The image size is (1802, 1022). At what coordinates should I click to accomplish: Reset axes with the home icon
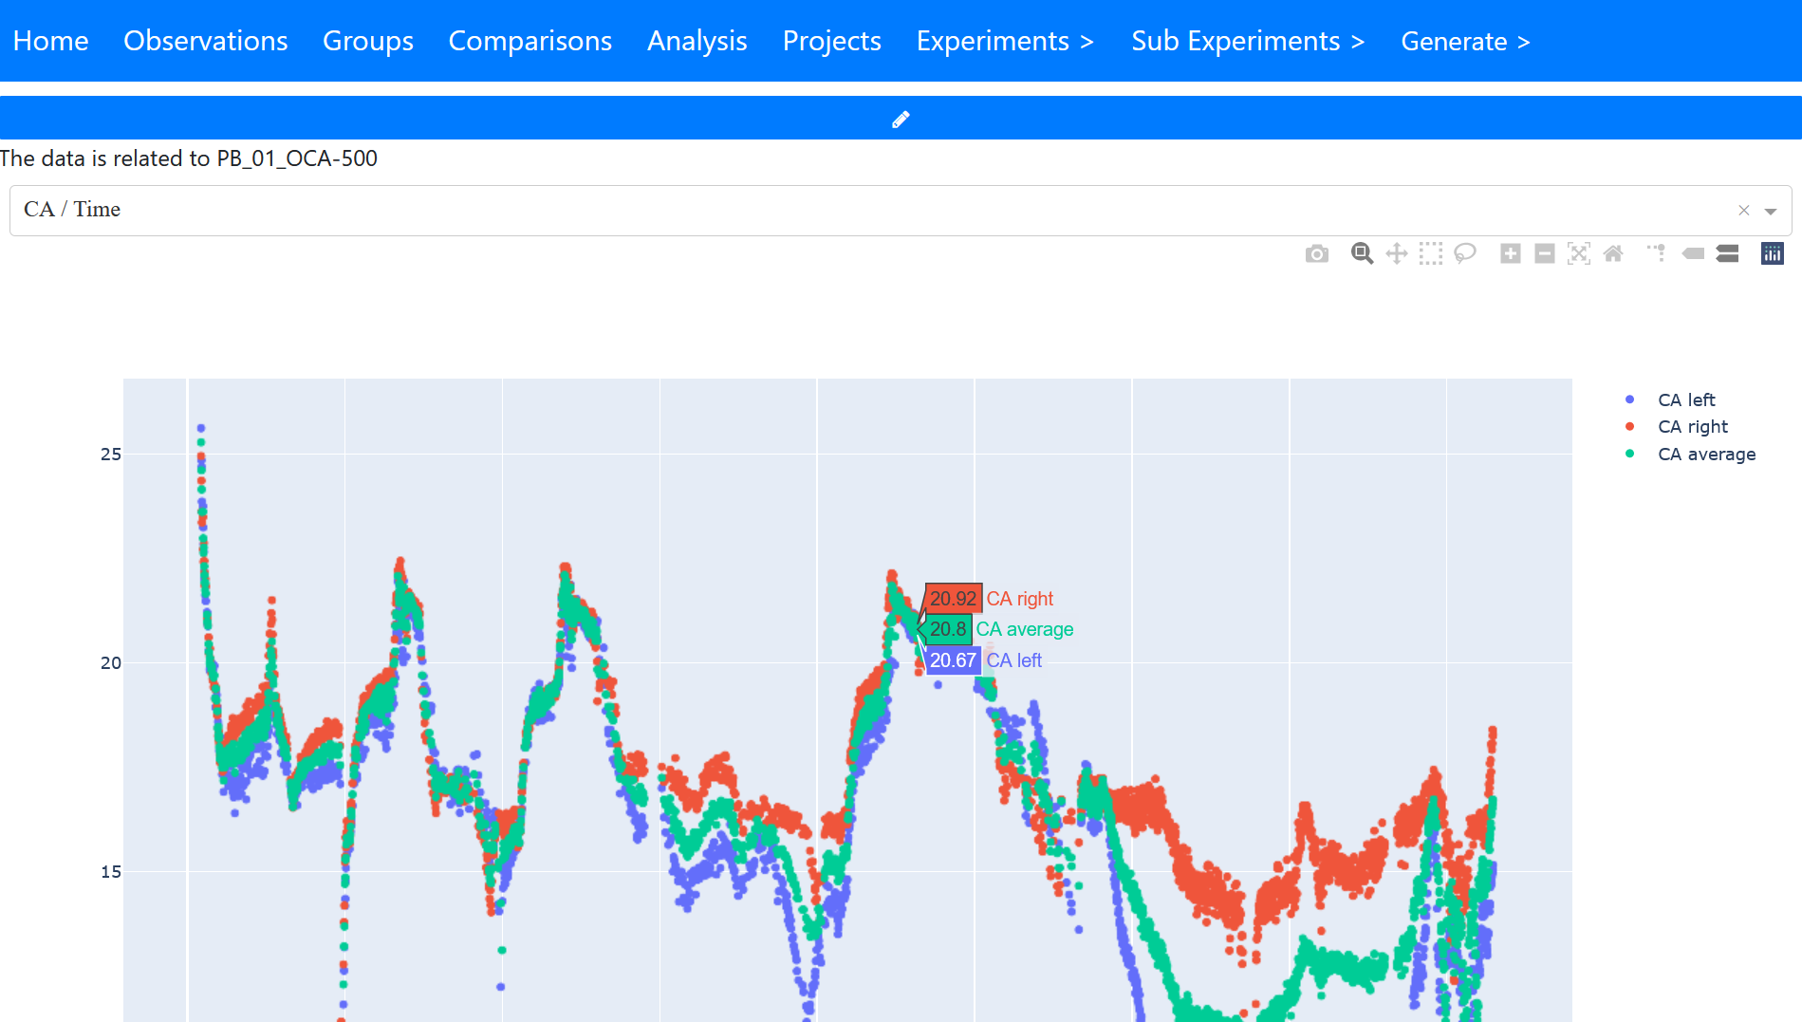[1613, 253]
